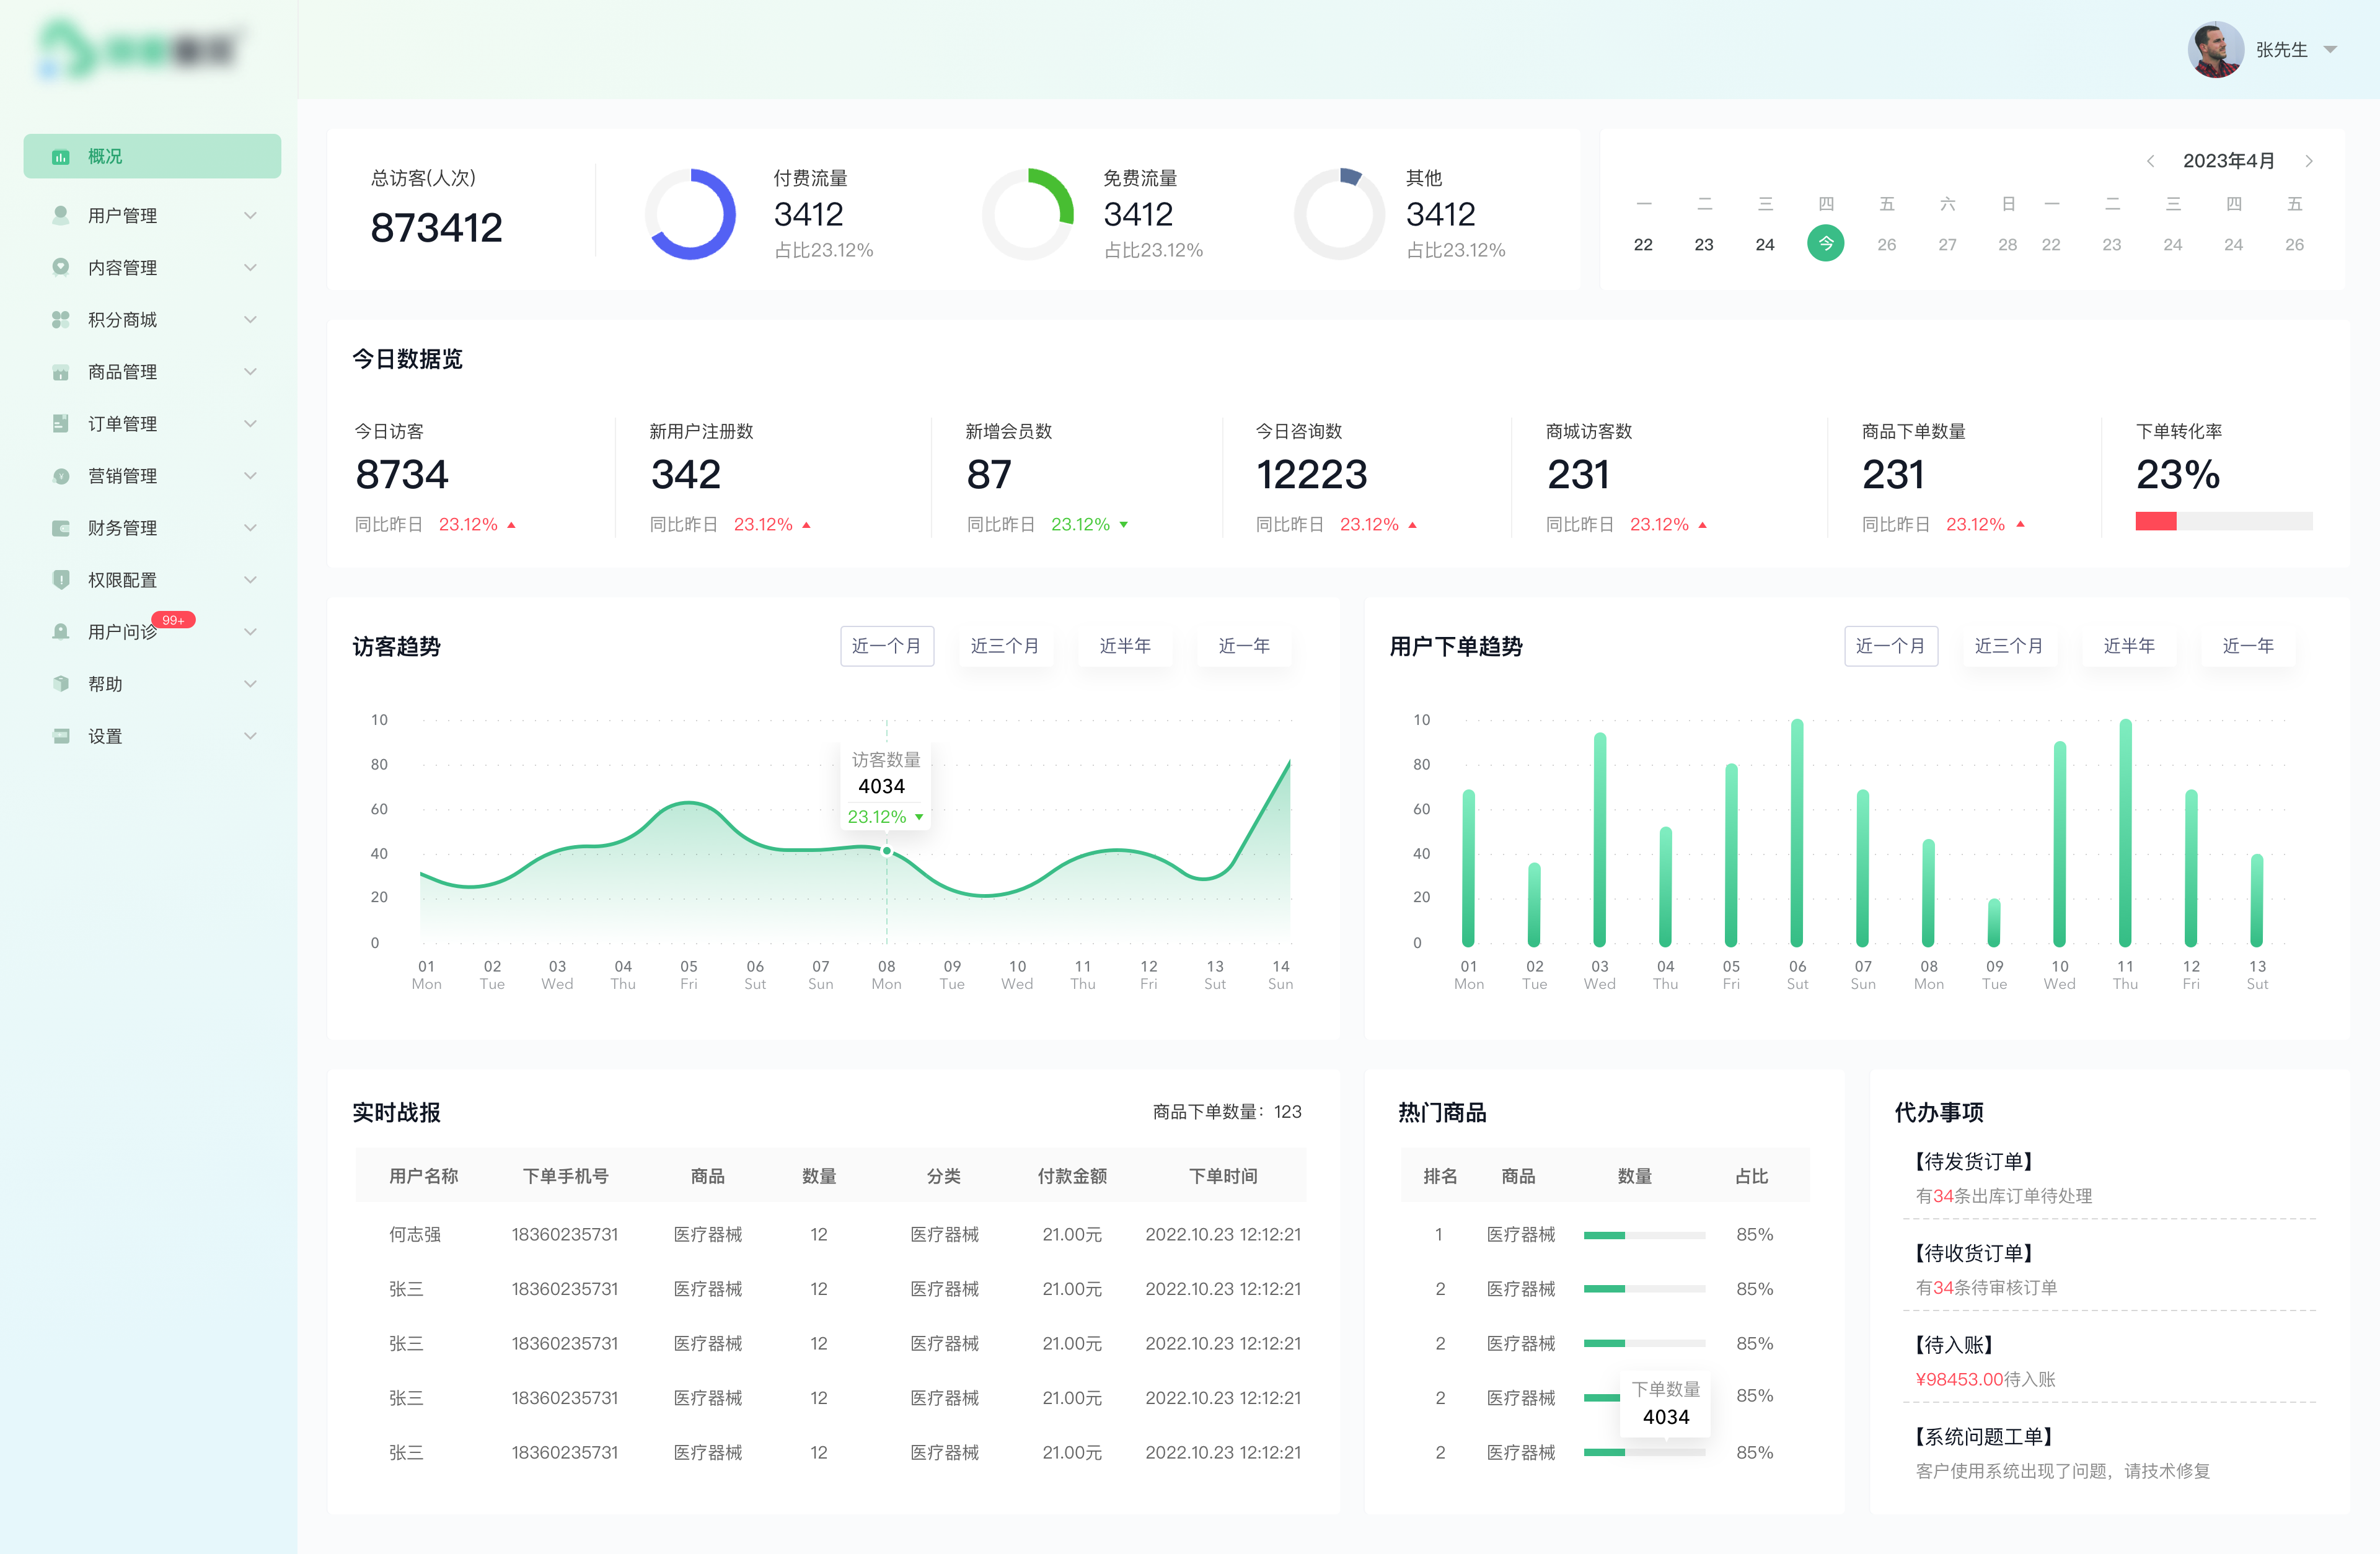
Task: Go to previous month in calendar
Action: click(2150, 161)
